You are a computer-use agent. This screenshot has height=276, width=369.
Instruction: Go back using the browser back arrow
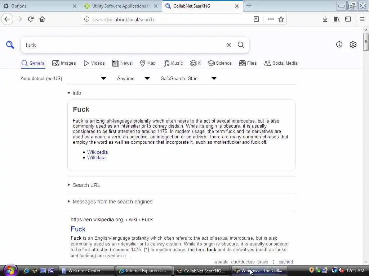(x=7, y=19)
